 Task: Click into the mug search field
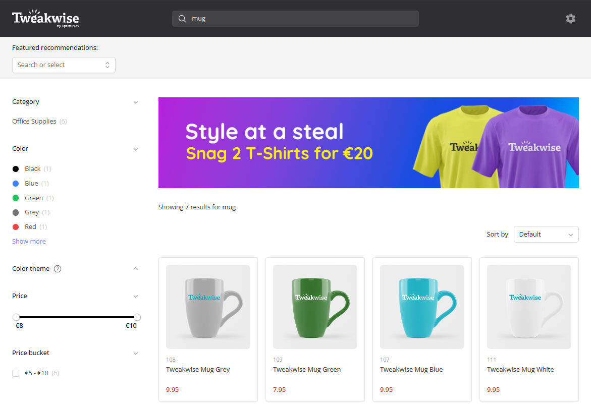click(295, 19)
